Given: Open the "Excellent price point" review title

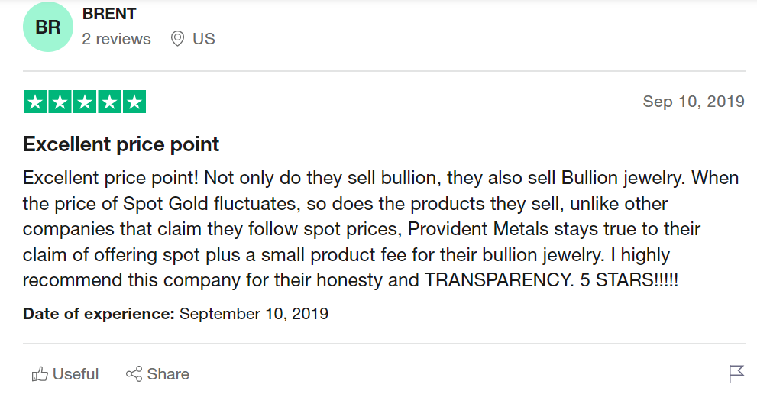Looking at the screenshot, I should click(121, 144).
